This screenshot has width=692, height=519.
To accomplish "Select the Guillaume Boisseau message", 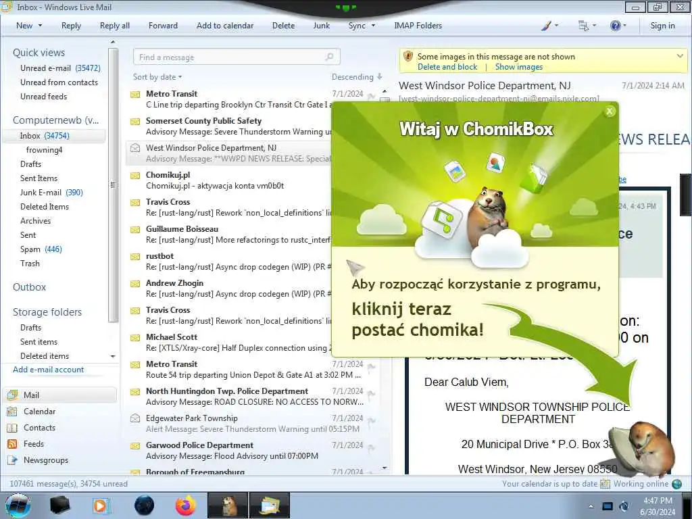I will (x=228, y=234).
